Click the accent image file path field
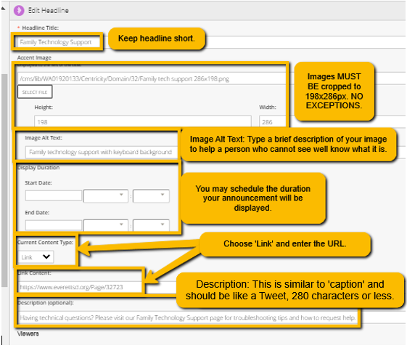Viewport: 407px width, 348px height. (x=152, y=78)
